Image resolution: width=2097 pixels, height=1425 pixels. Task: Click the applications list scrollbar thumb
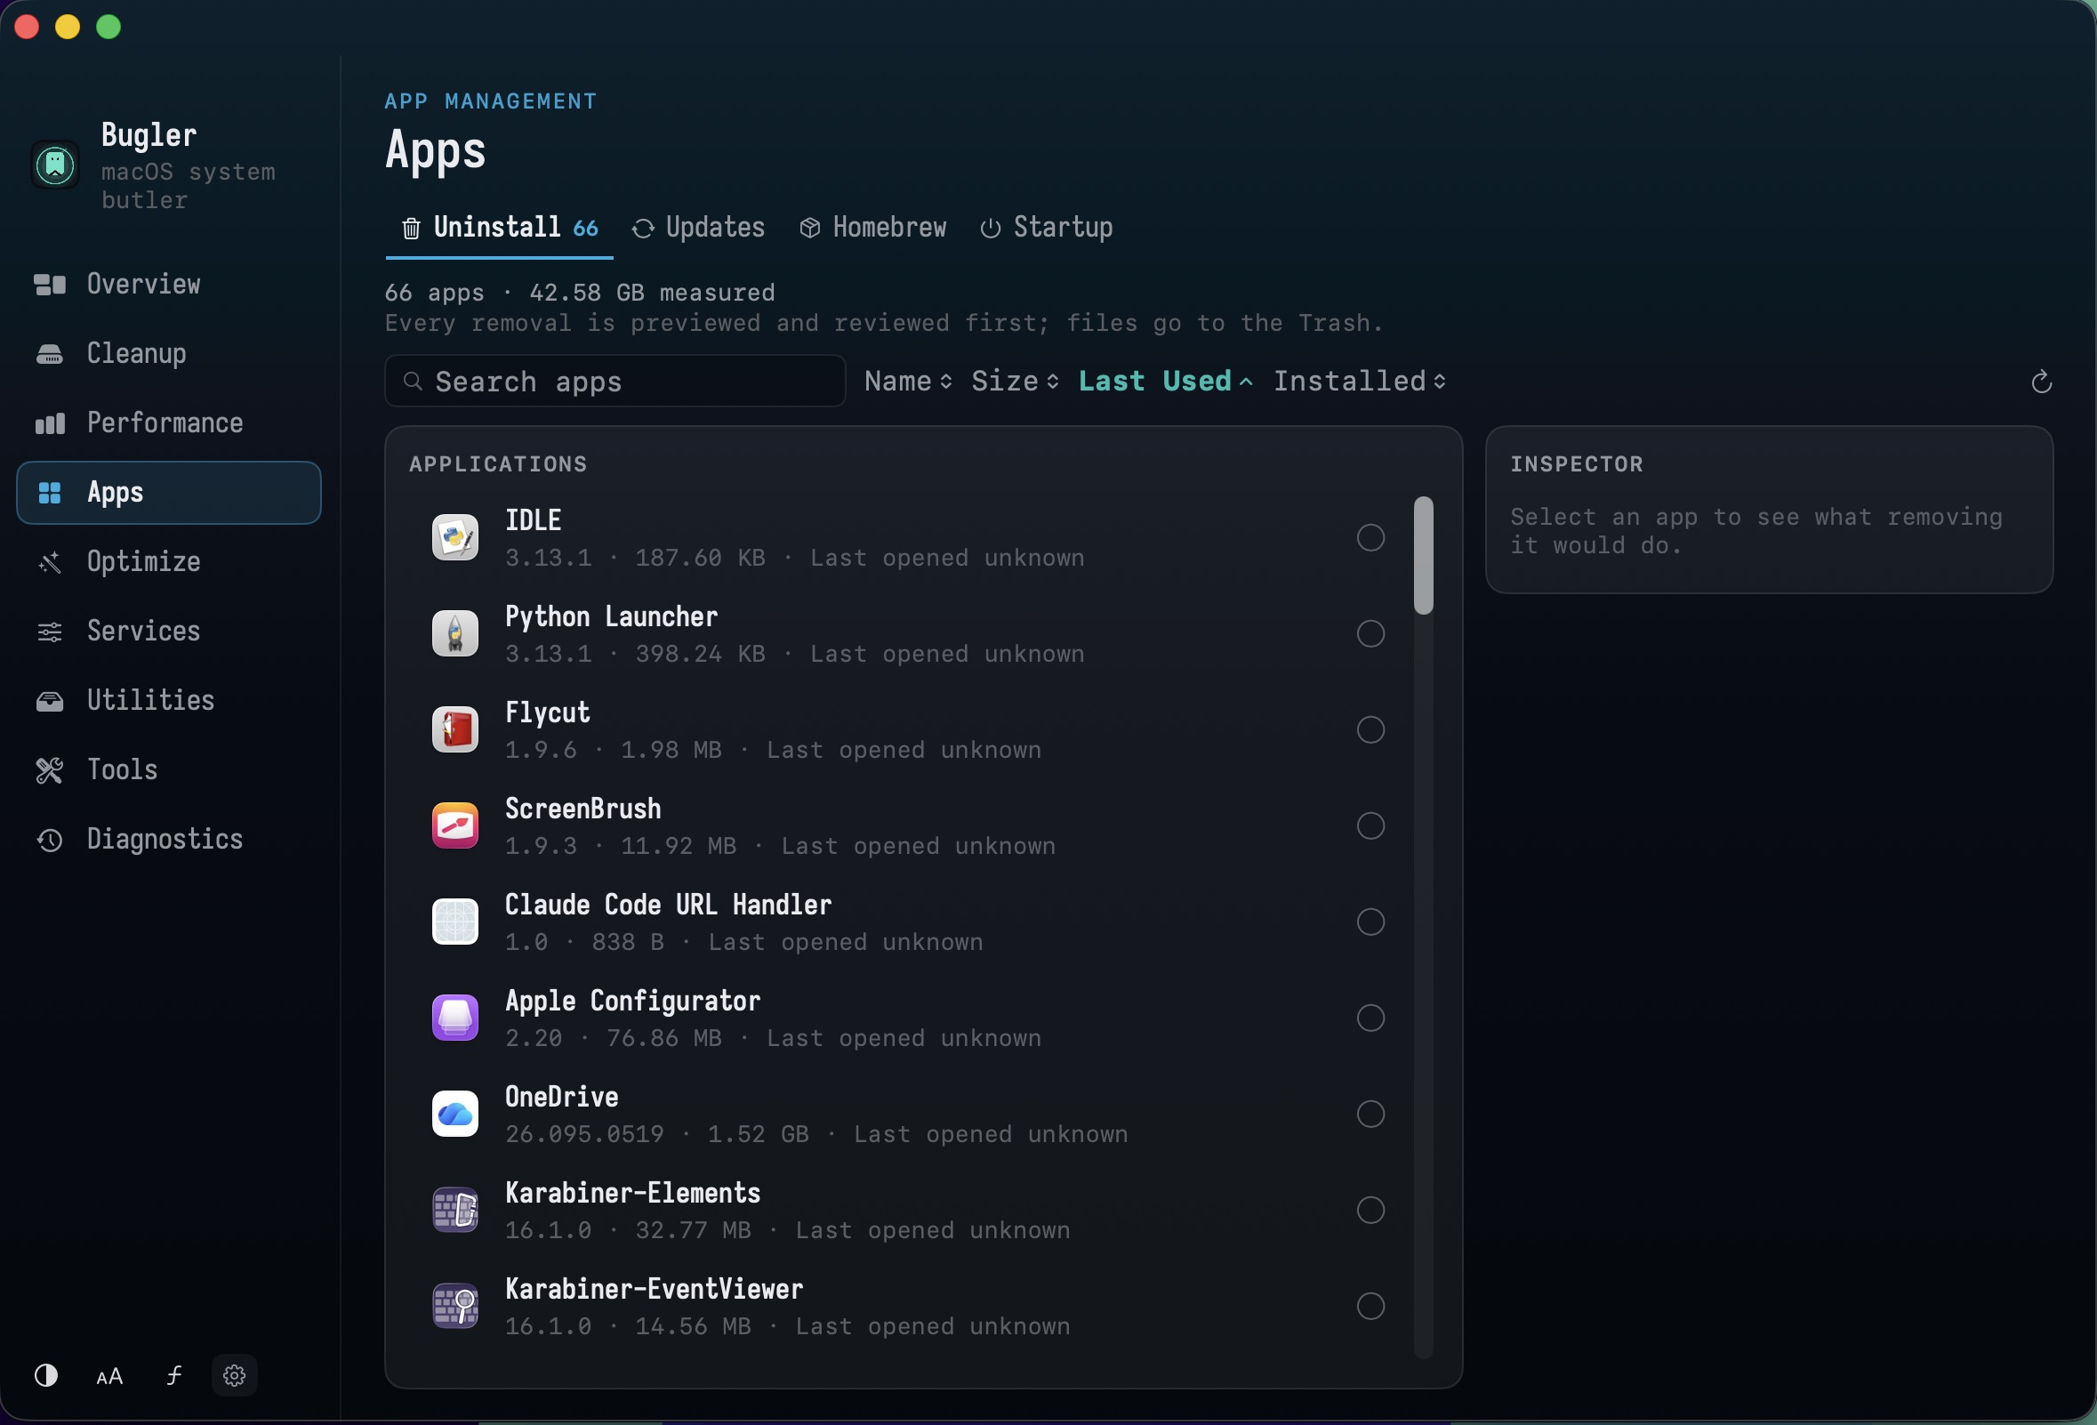(x=1423, y=556)
